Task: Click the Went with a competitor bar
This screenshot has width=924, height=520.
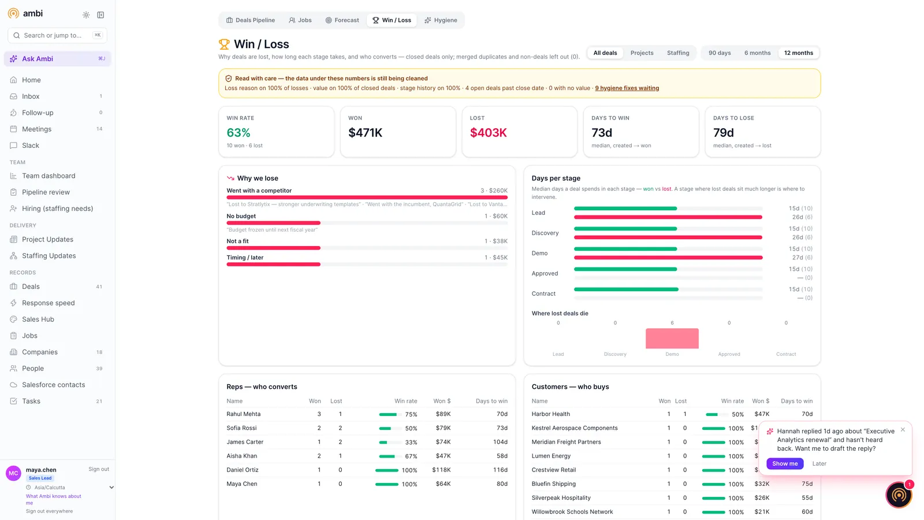Action: tap(367, 198)
